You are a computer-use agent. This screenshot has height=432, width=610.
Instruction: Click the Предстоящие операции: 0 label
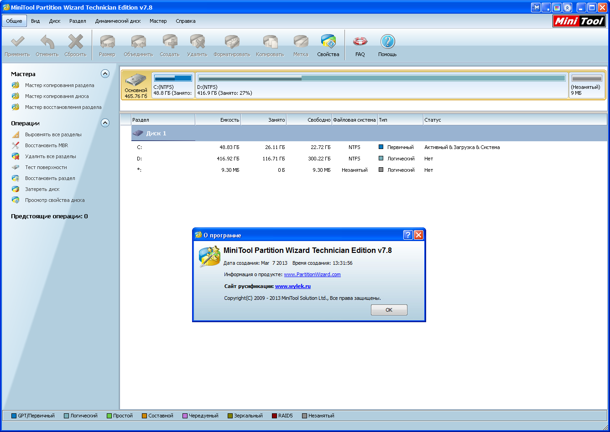click(x=49, y=216)
